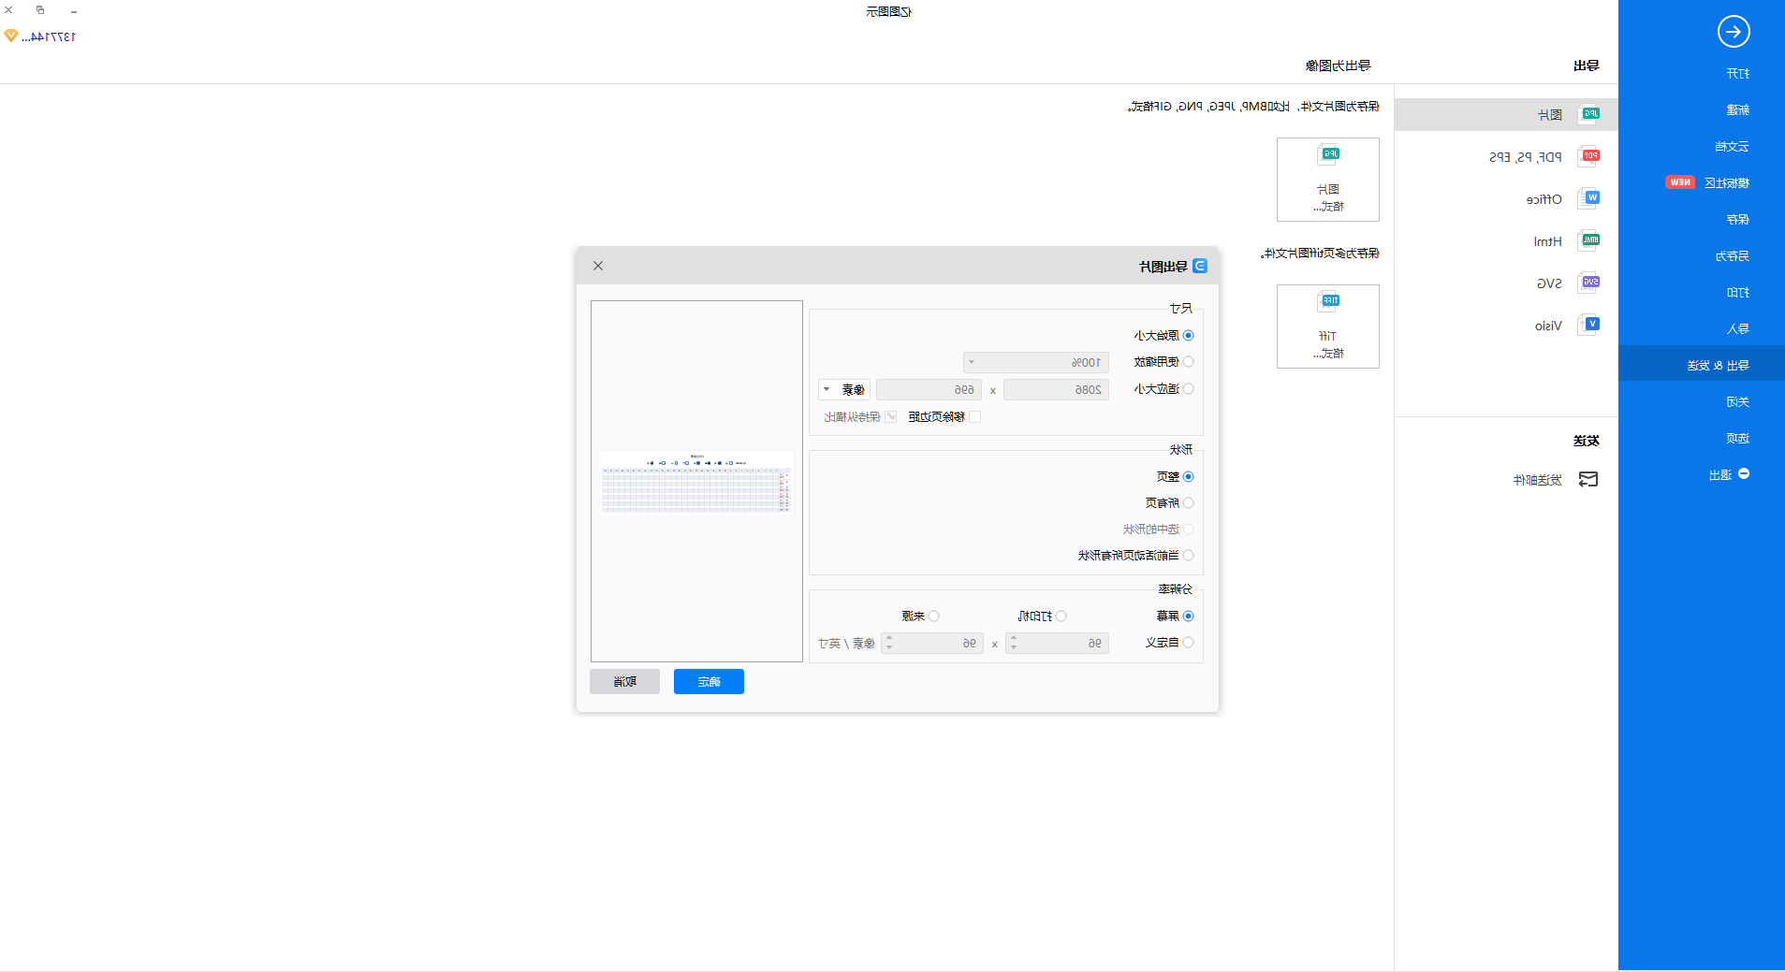Select the 使用缩放 radio option
Viewport: 1785px width, 972px height.
(x=1188, y=361)
